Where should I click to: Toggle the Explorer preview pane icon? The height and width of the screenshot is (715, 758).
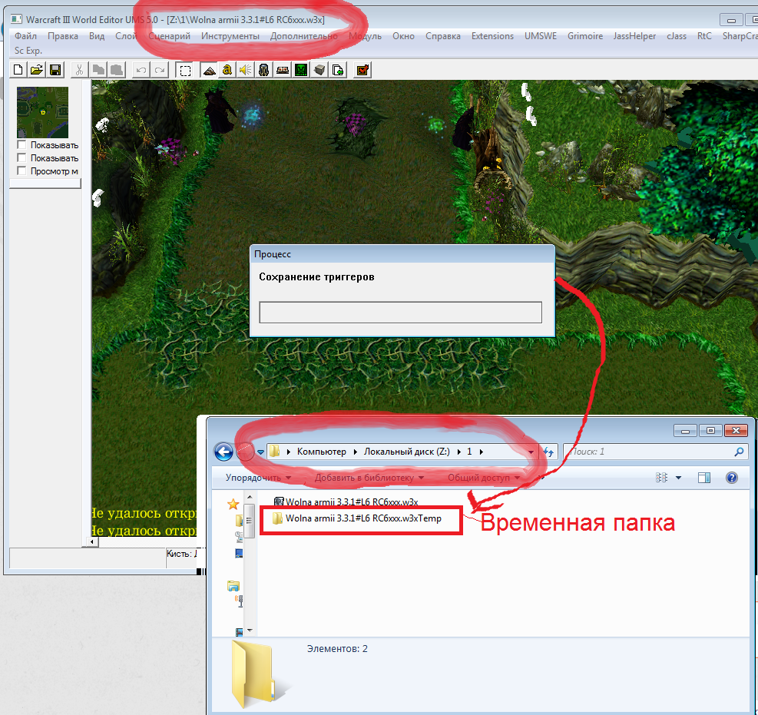703,478
